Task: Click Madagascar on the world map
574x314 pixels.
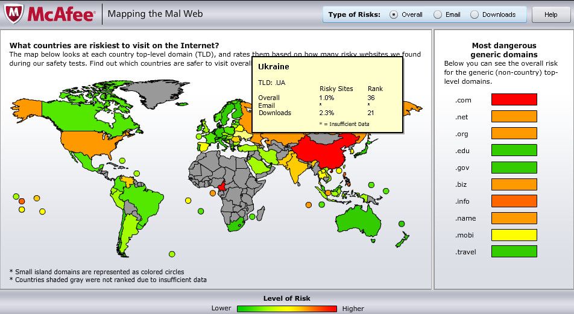Action: pos(260,213)
